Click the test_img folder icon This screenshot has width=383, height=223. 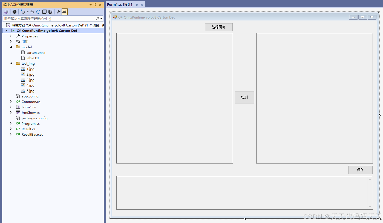pos(18,63)
